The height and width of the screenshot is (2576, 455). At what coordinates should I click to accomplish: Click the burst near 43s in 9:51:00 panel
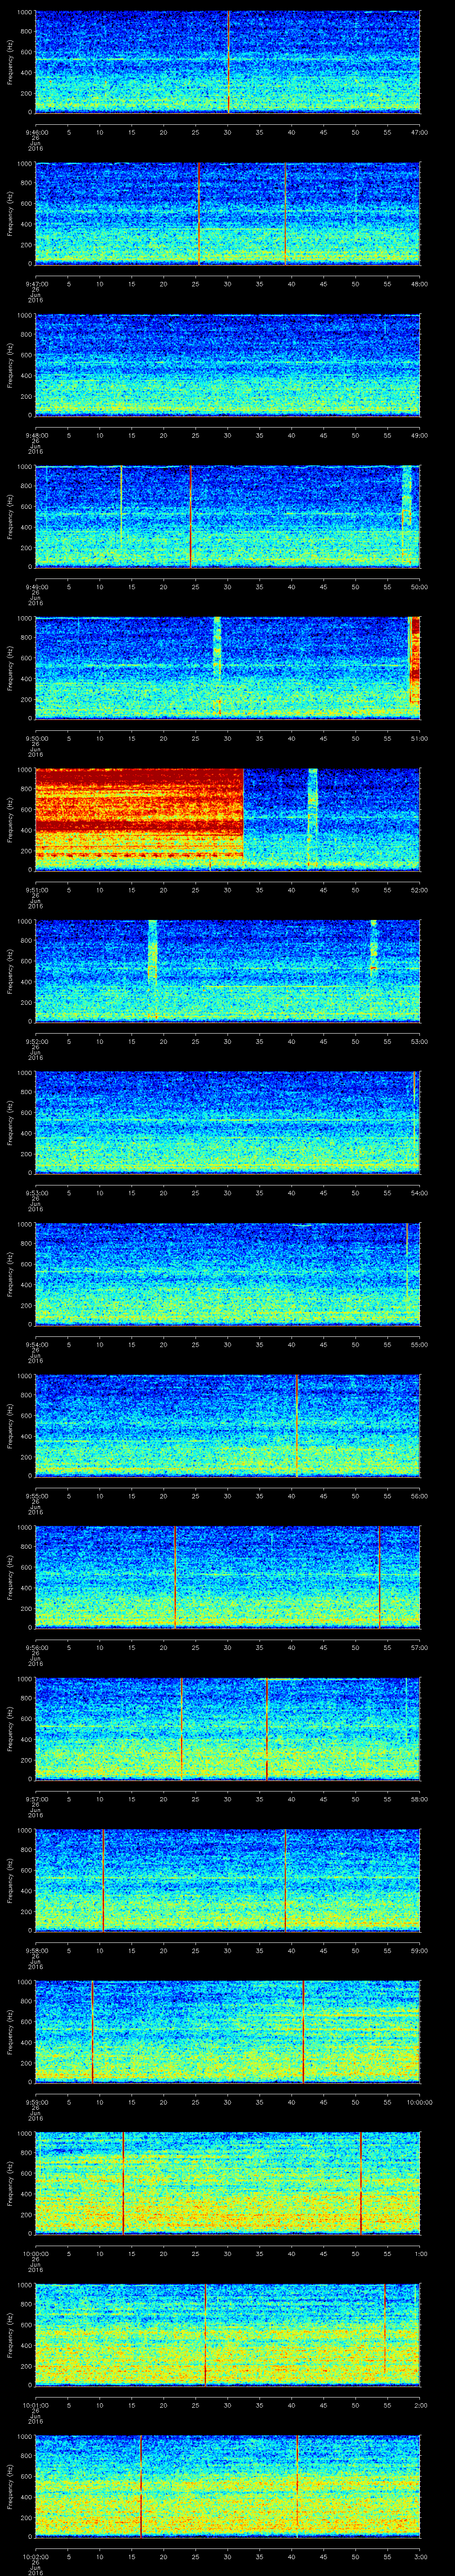click(x=313, y=818)
